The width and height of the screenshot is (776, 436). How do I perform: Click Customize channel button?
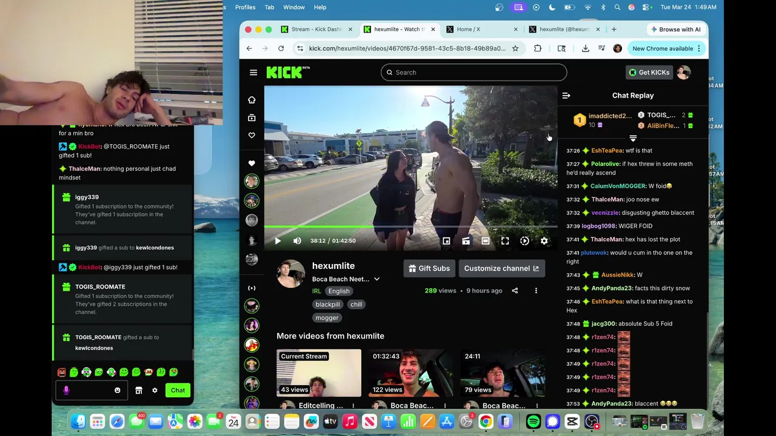coord(501,268)
